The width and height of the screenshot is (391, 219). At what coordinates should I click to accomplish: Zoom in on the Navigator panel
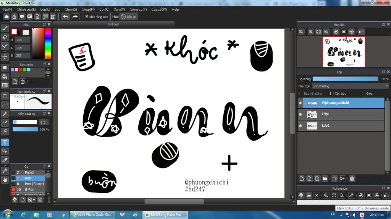(x=311, y=32)
